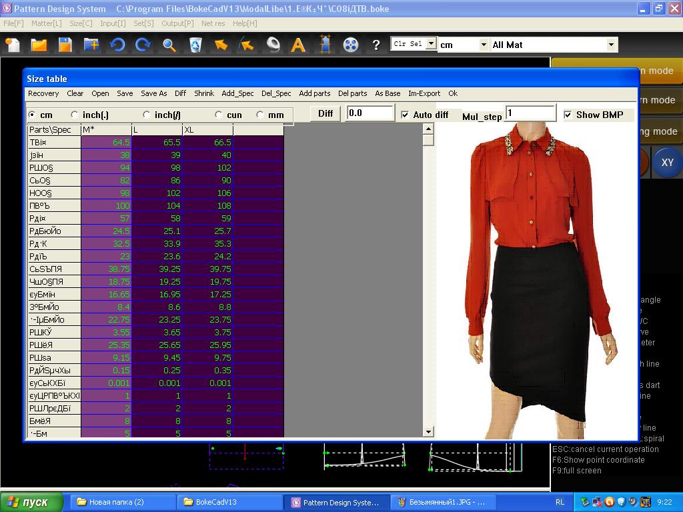This screenshot has width=683, height=512.
Task: Toggle the Auto diff checkbox
Action: (405, 115)
